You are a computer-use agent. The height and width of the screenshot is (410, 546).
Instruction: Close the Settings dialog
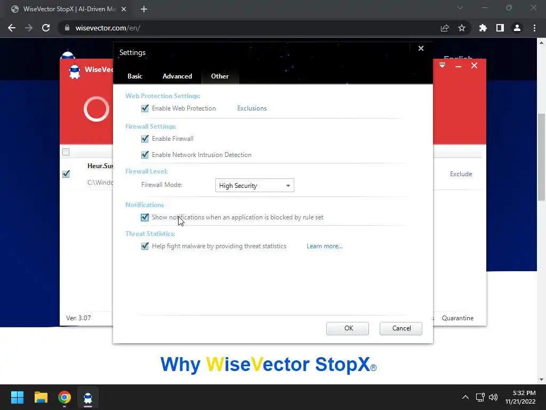421,49
